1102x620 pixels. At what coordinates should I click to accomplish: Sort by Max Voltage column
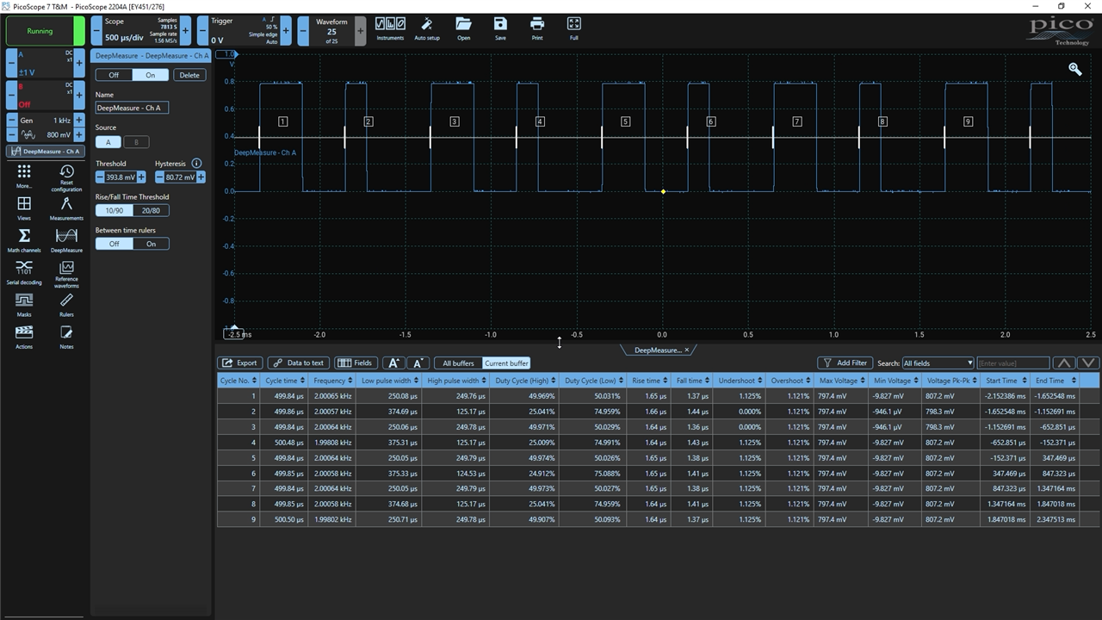[x=842, y=380]
